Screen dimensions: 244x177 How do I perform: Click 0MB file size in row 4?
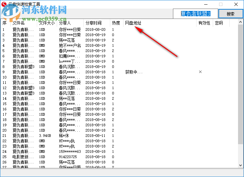tap(42, 45)
